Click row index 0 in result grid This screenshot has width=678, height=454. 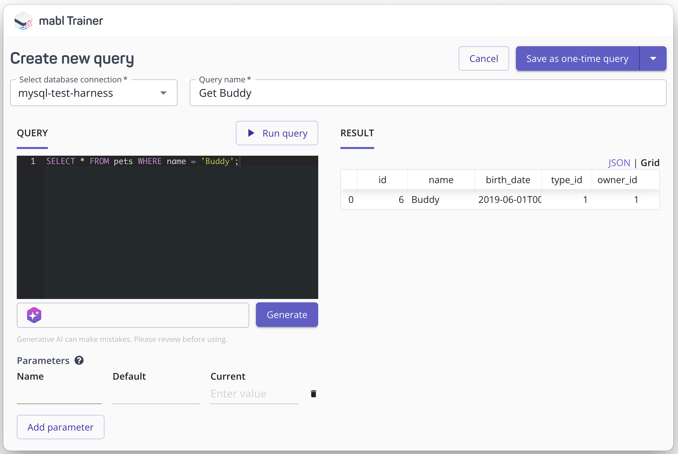[350, 200]
